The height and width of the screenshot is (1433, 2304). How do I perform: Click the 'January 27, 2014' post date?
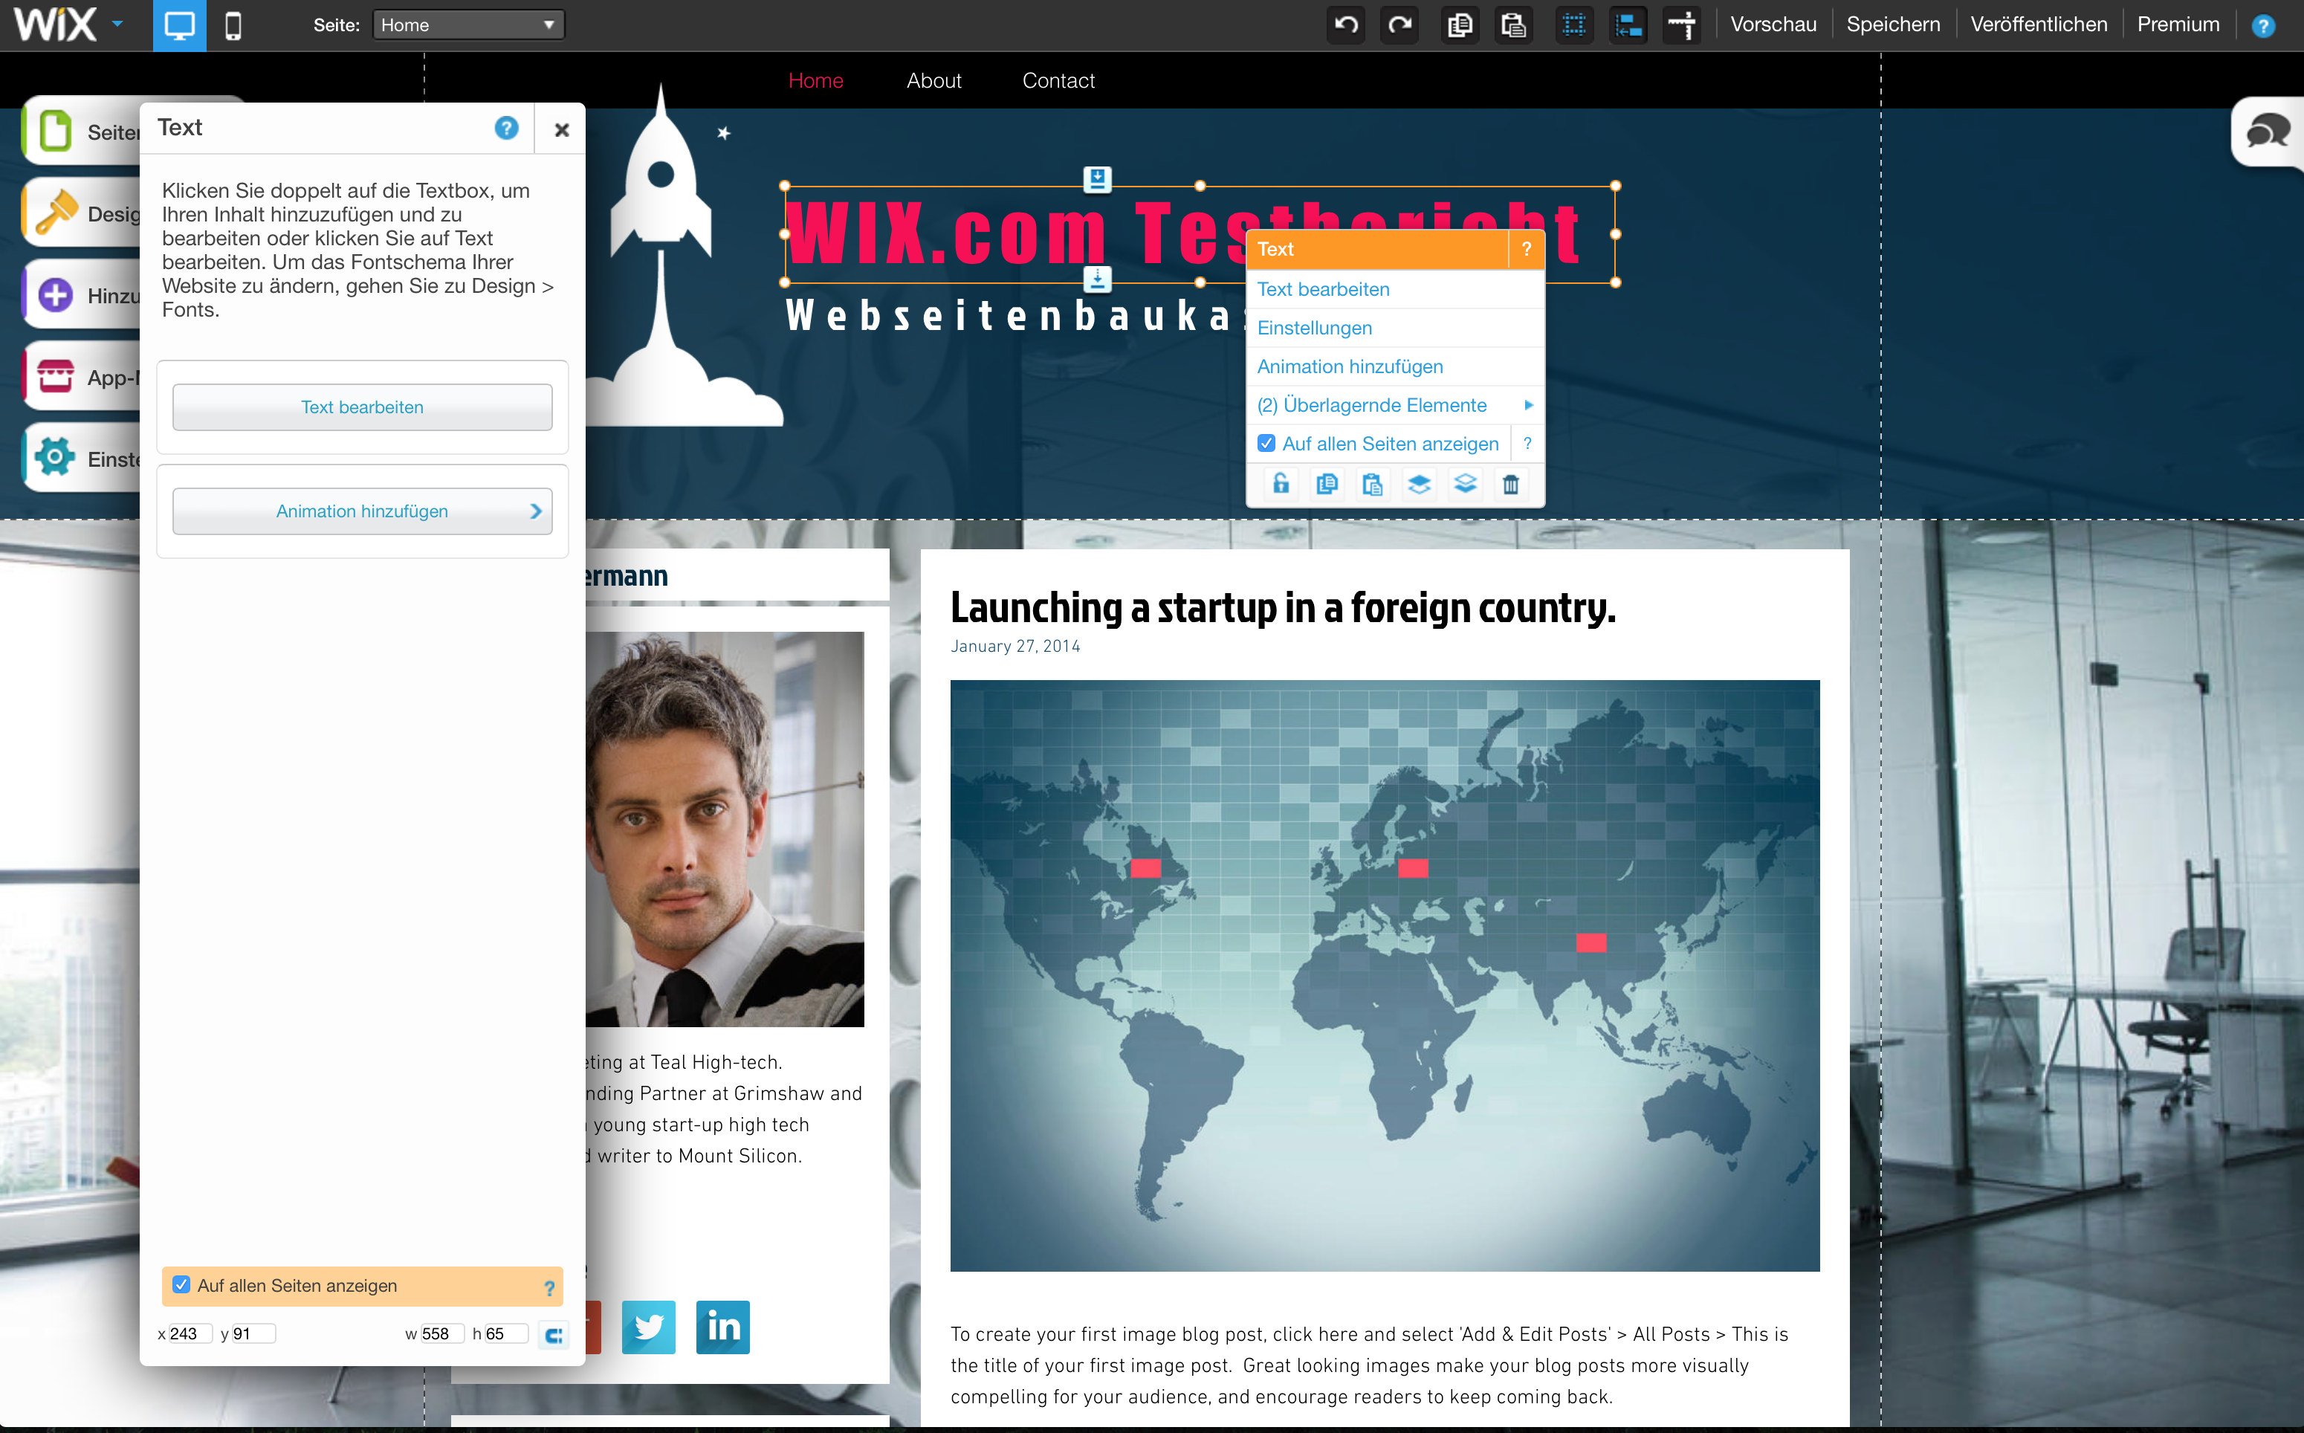pos(1015,647)
